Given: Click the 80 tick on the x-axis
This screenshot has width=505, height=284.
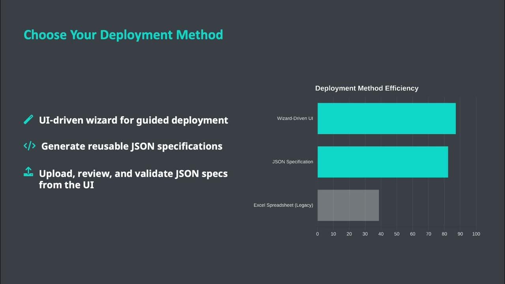Looking at the screenshot, I should pyautogui.click(x=444, y=234).
